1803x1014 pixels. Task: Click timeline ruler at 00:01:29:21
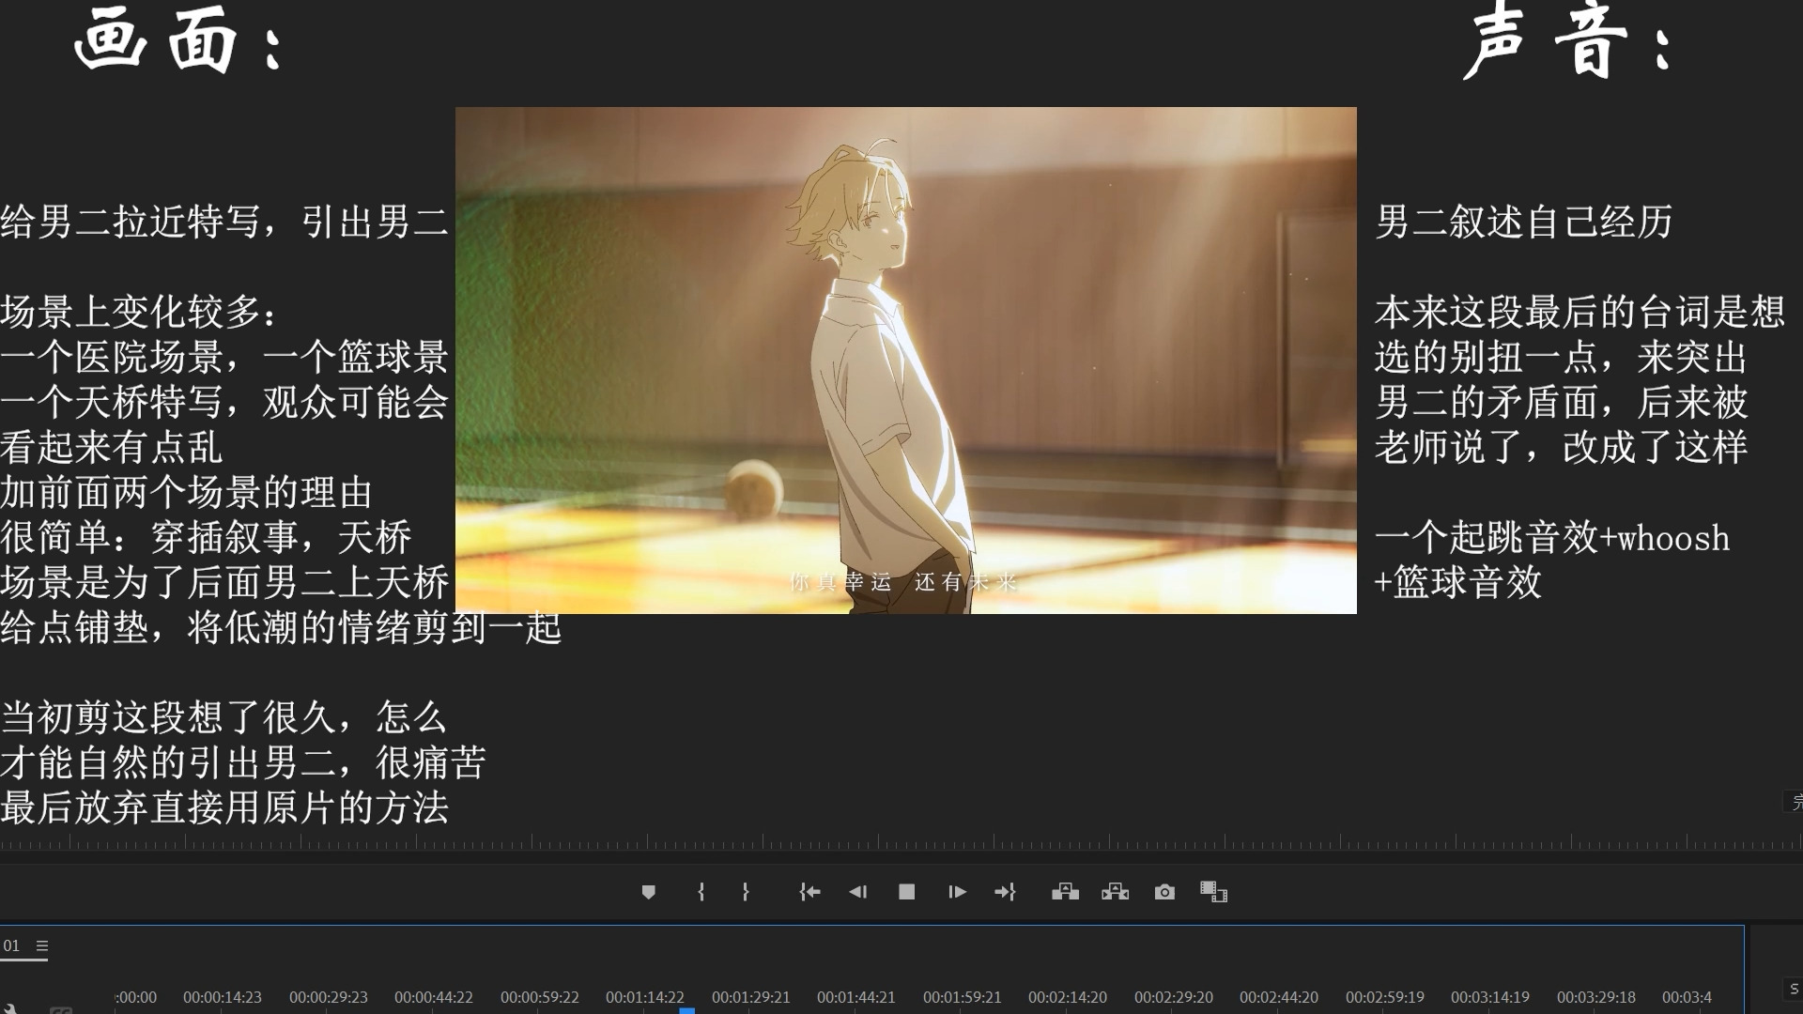pyautogui.click(x=751, y=997)
